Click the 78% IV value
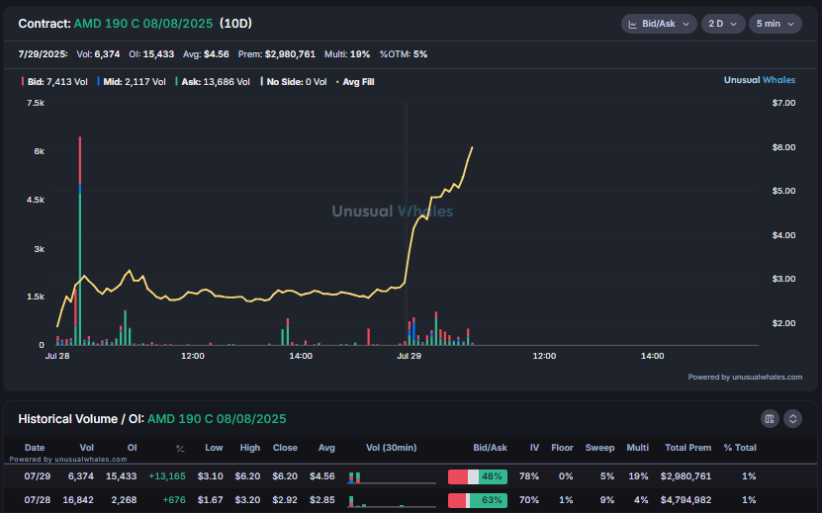Screen dimensions: 822x513 (x=529, y=476)
